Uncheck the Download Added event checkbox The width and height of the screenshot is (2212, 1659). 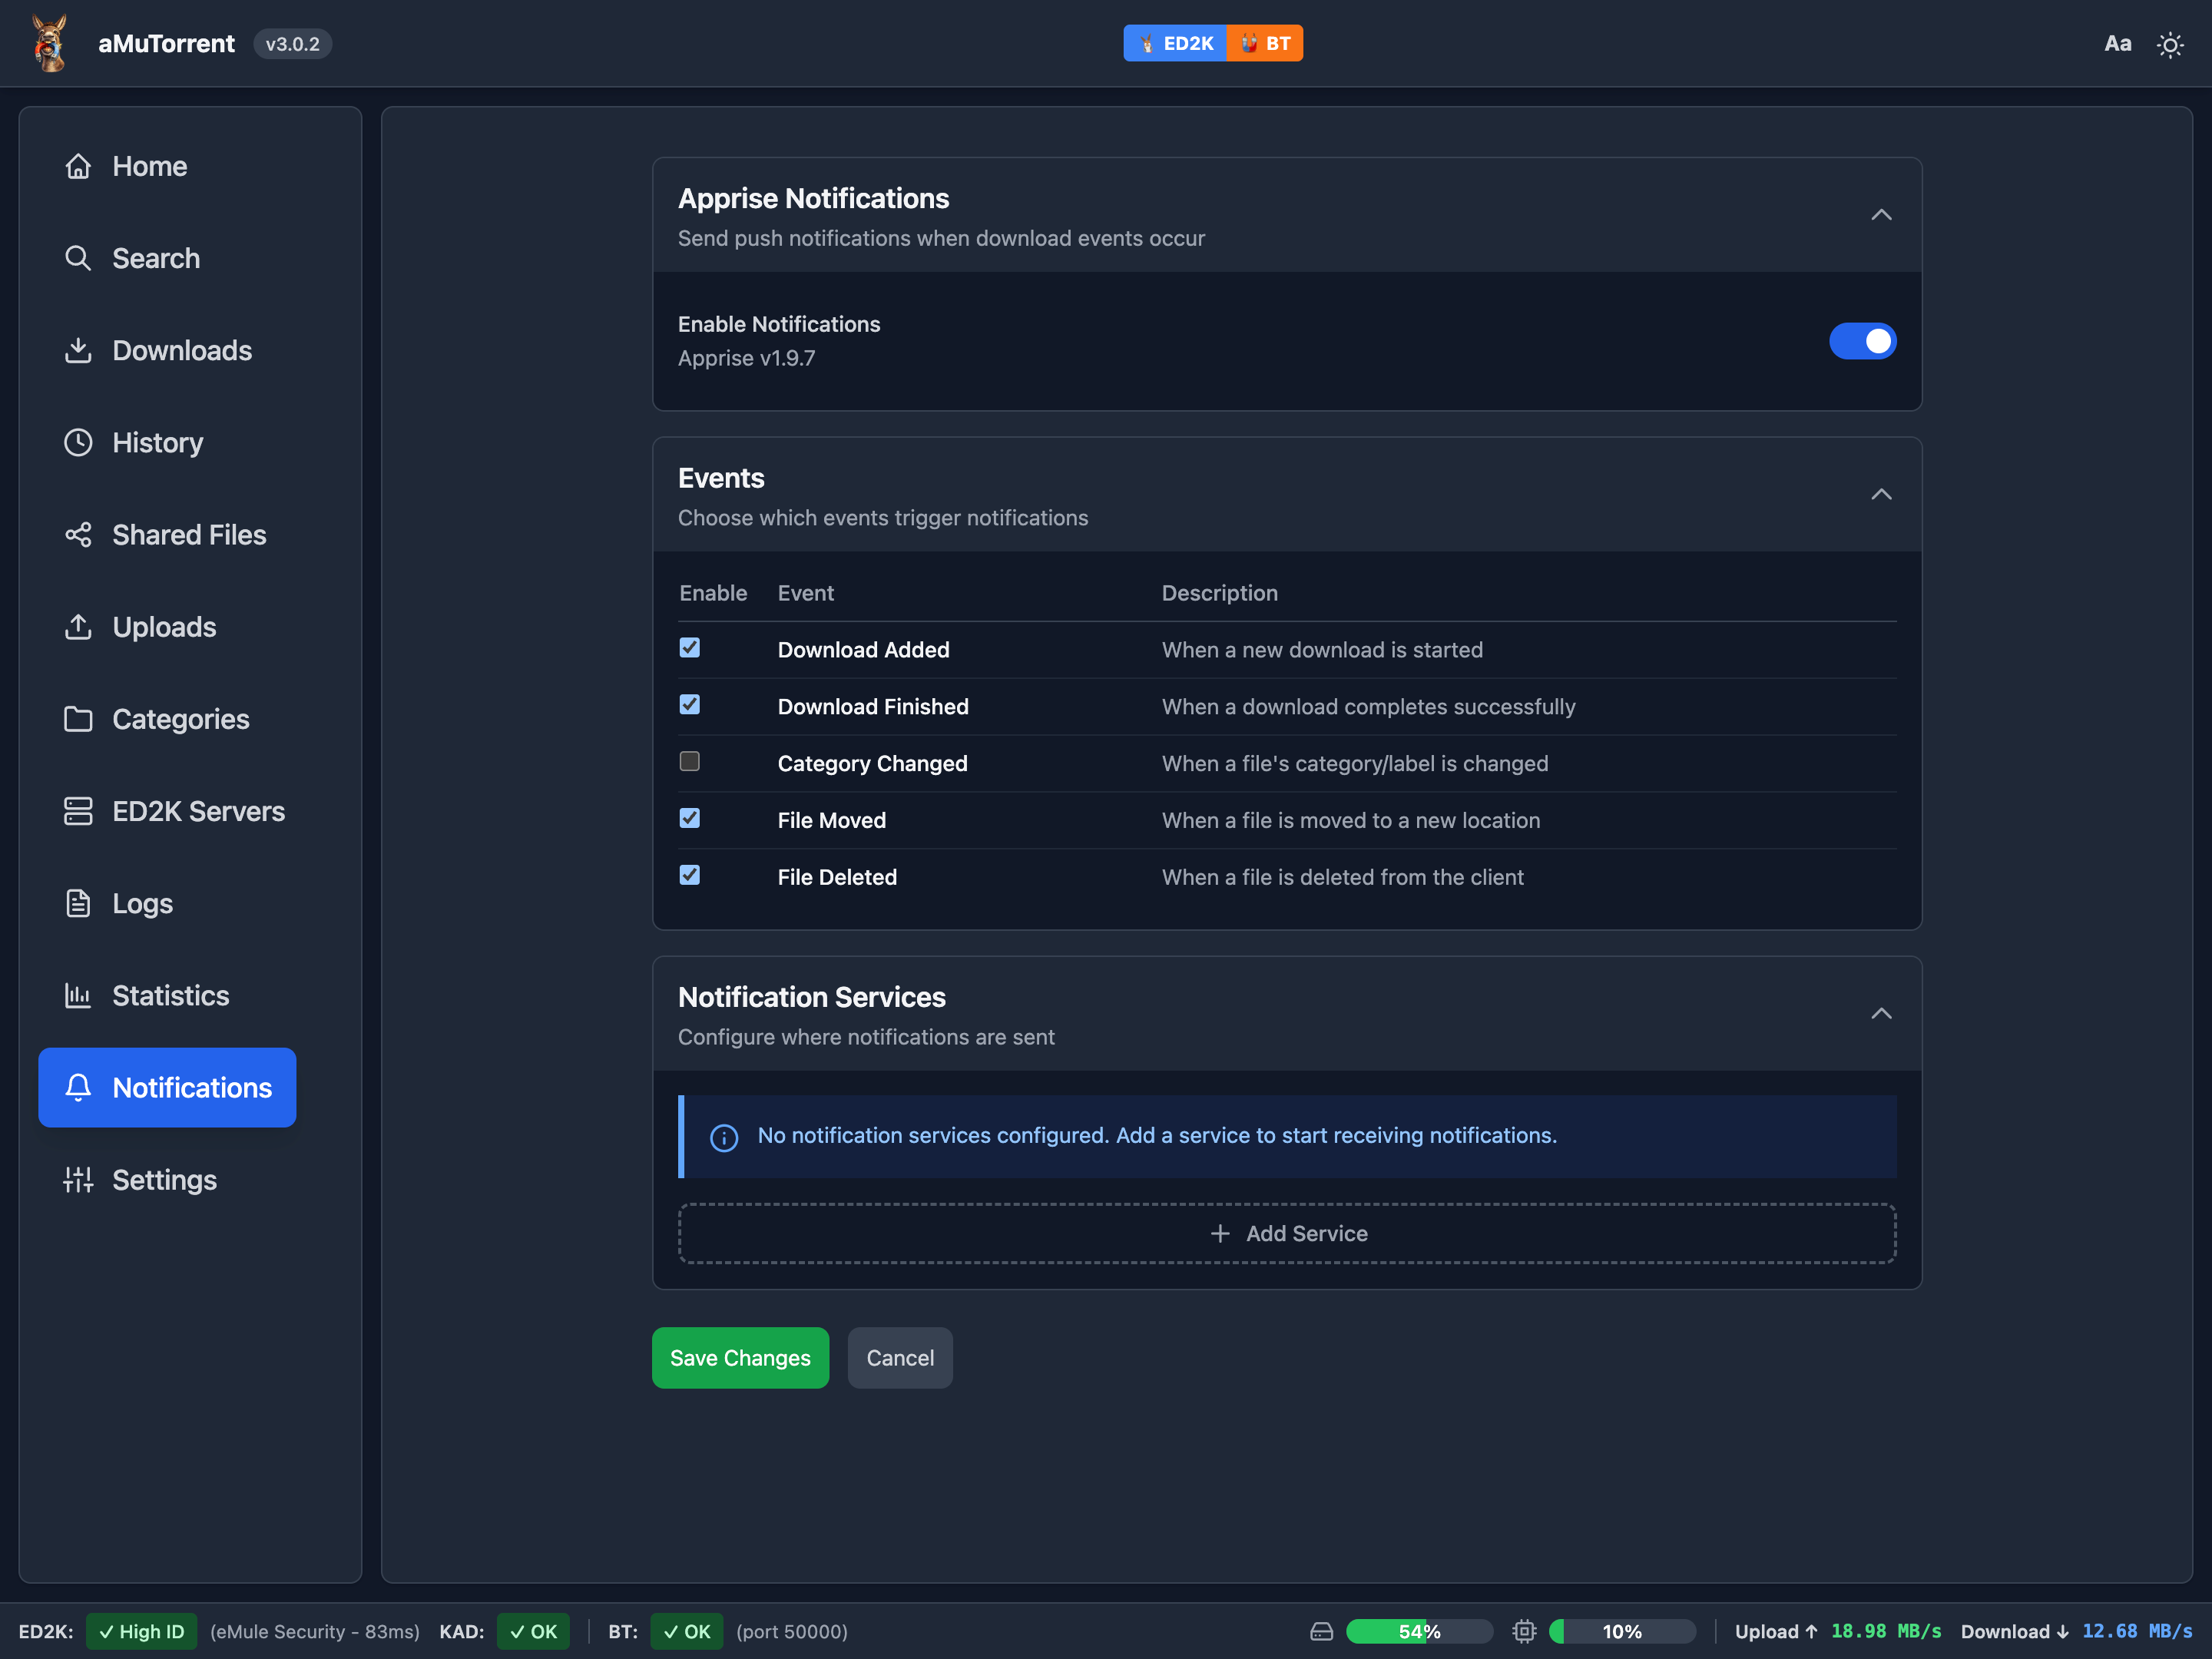pyautogui.click(x=689, y=648)
